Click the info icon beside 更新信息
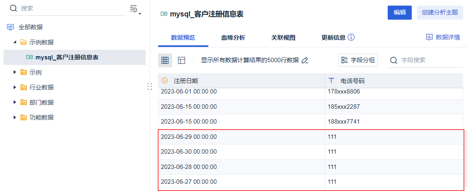The image size is (476, 191). click(351, 37)
